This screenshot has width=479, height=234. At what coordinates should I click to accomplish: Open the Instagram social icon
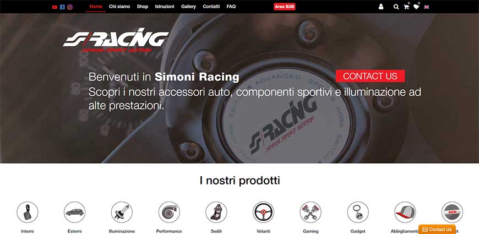pyautogui.click(x=70, y=7)
